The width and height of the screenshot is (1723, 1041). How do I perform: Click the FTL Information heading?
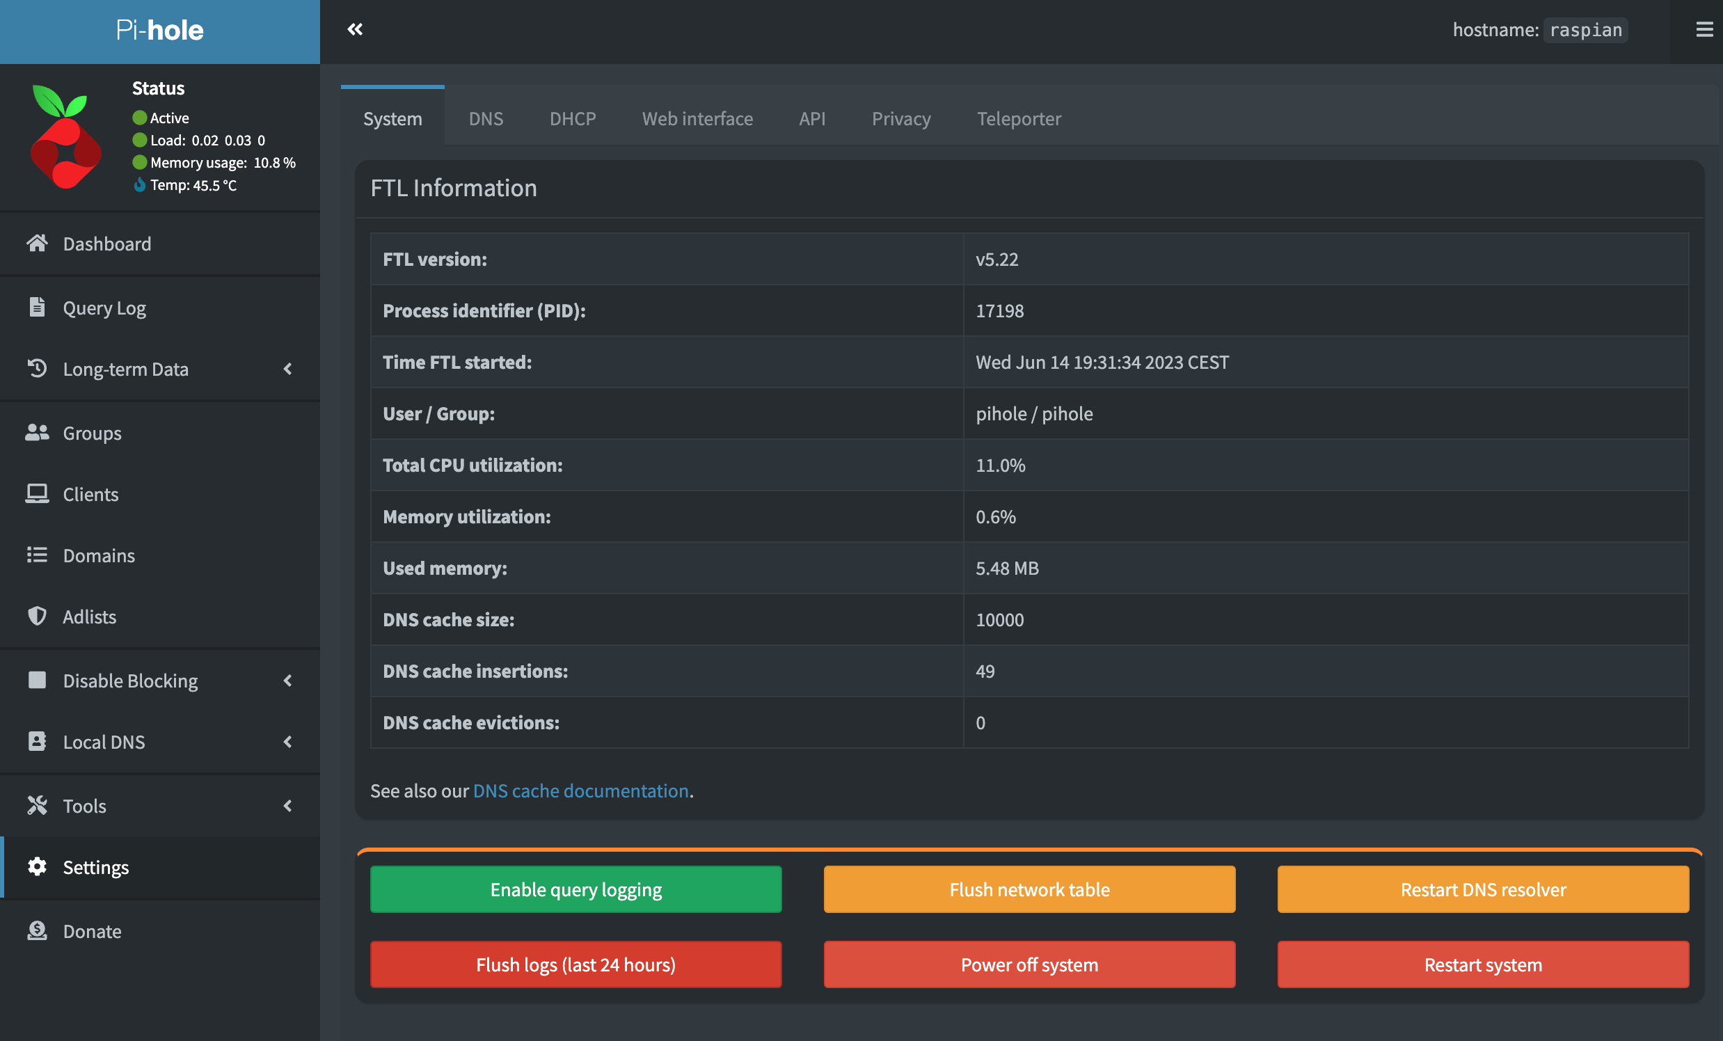click(x=453, y=187)
